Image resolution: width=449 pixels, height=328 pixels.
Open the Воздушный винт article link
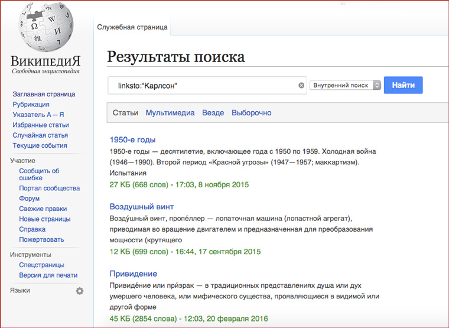[x=142, y=207]
